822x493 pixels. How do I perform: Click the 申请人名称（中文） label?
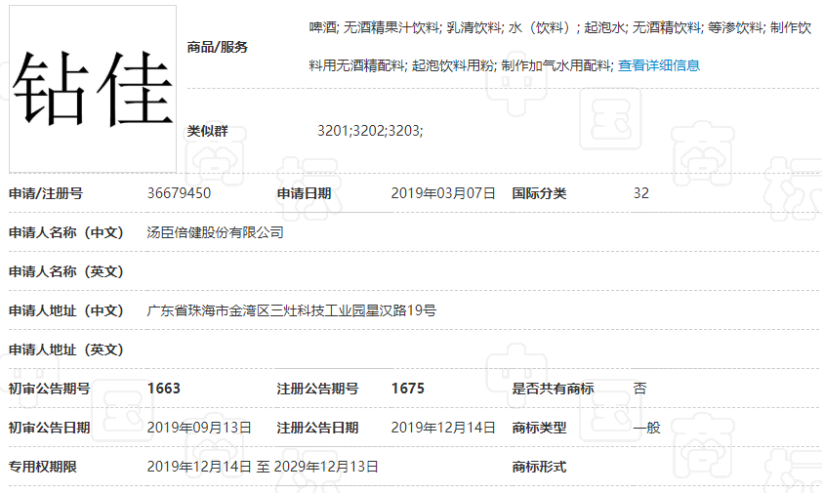click(66, 232)
